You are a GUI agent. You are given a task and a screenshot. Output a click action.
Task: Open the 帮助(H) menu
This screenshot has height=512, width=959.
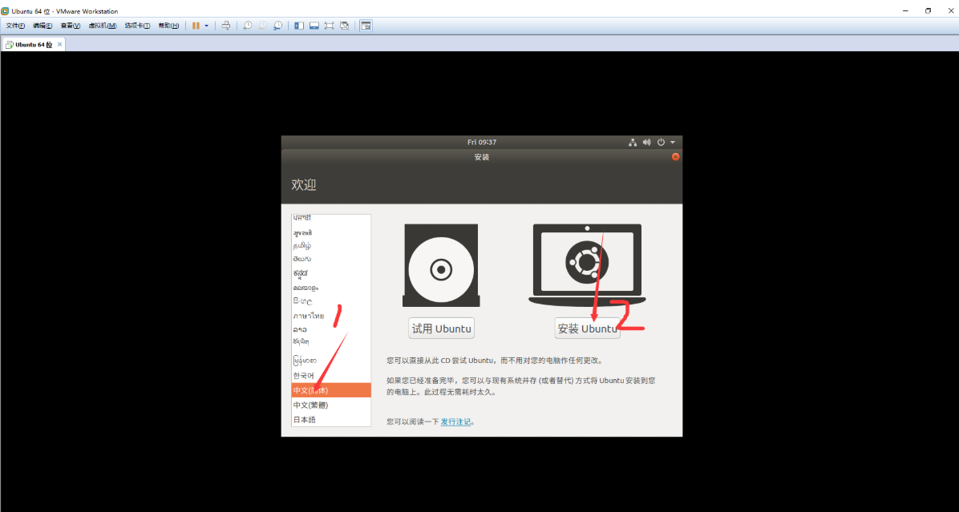[x=168, y=26]
